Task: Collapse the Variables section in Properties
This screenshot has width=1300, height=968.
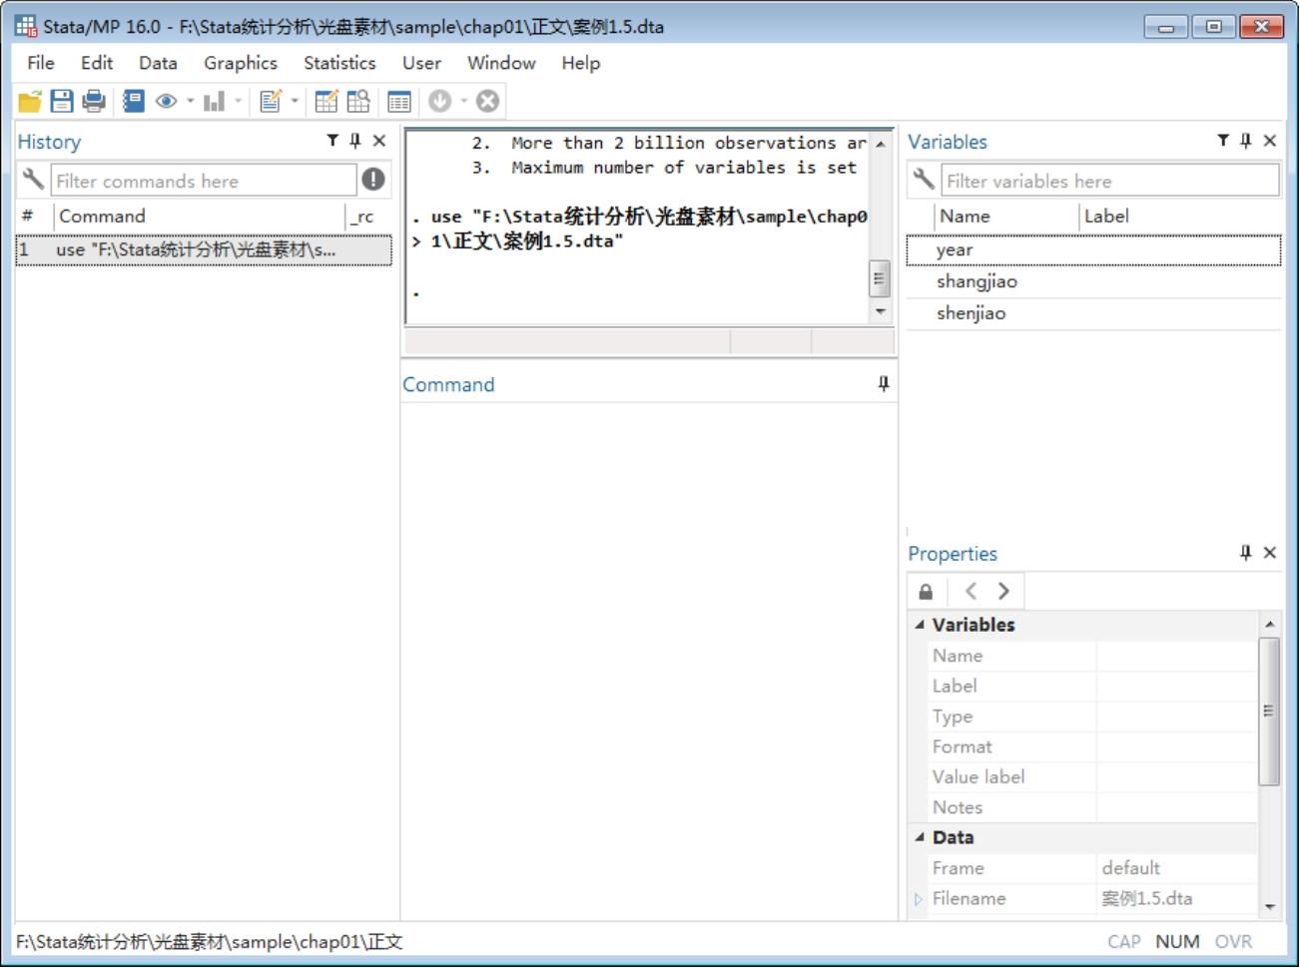Action: point(920,625)
